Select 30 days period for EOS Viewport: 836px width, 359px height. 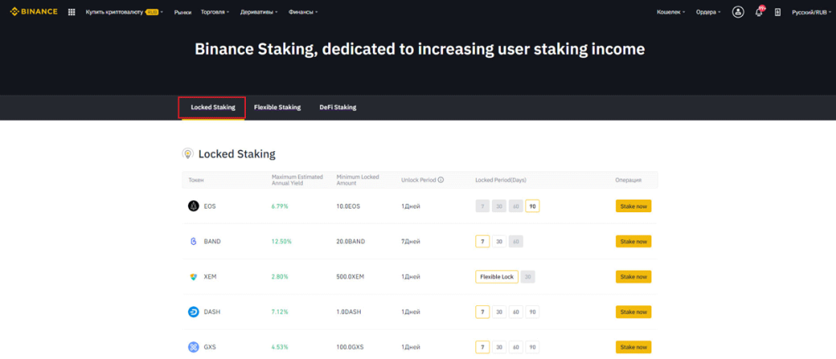pyautogui.click(x=499, y=206)
